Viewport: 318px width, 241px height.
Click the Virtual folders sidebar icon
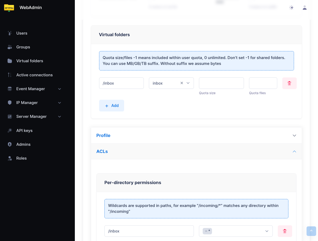pyautogui.click(x=10, y=61)
